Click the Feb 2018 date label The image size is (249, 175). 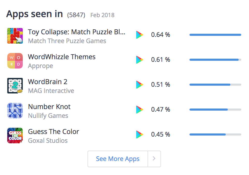pos(102,15)
